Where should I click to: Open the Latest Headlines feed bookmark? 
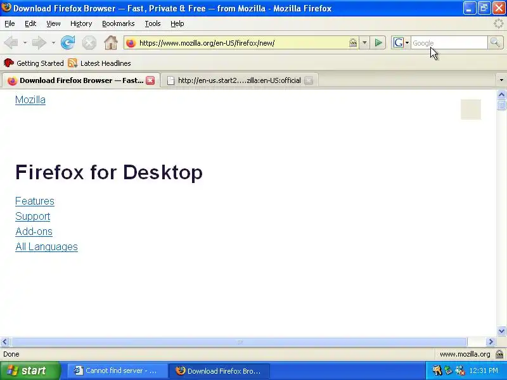[x=99, y=63]
